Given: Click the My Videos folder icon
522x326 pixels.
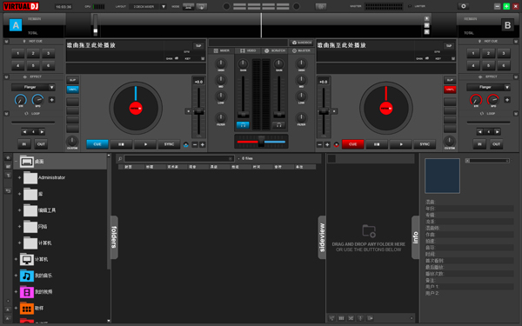Looking at the screenshot, I should [x=27, y=292].
